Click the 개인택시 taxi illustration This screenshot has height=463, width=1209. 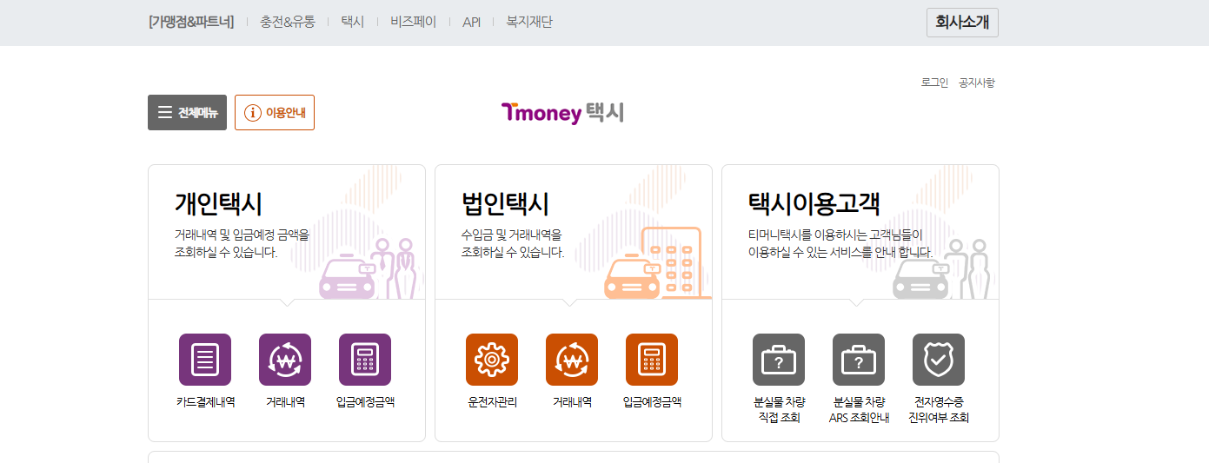pyautogui.click(x=368, y=268)
